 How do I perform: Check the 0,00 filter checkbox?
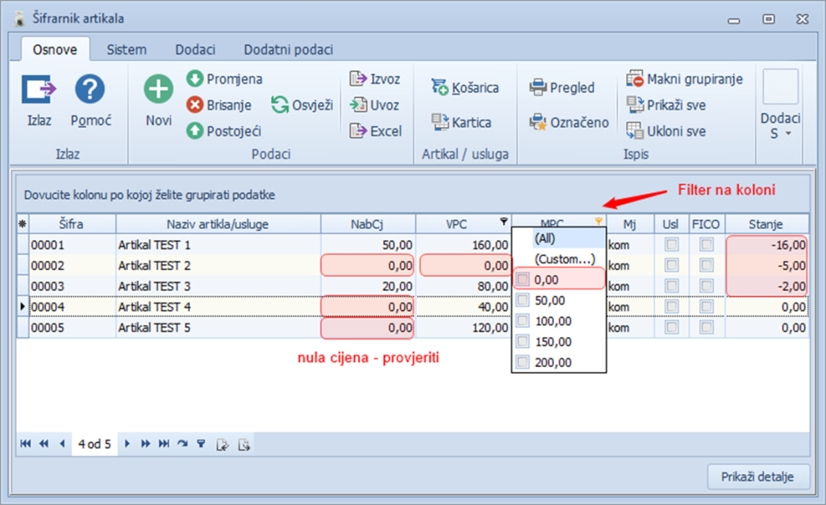click(x=523, y=279)
